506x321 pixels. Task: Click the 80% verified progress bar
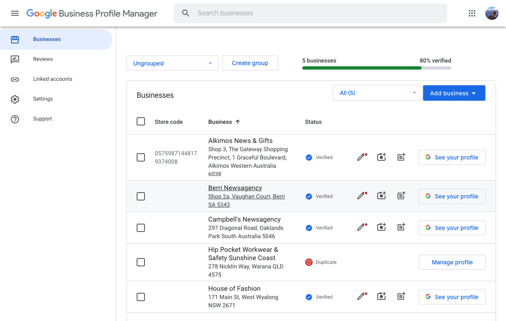(x=377, y=68)
